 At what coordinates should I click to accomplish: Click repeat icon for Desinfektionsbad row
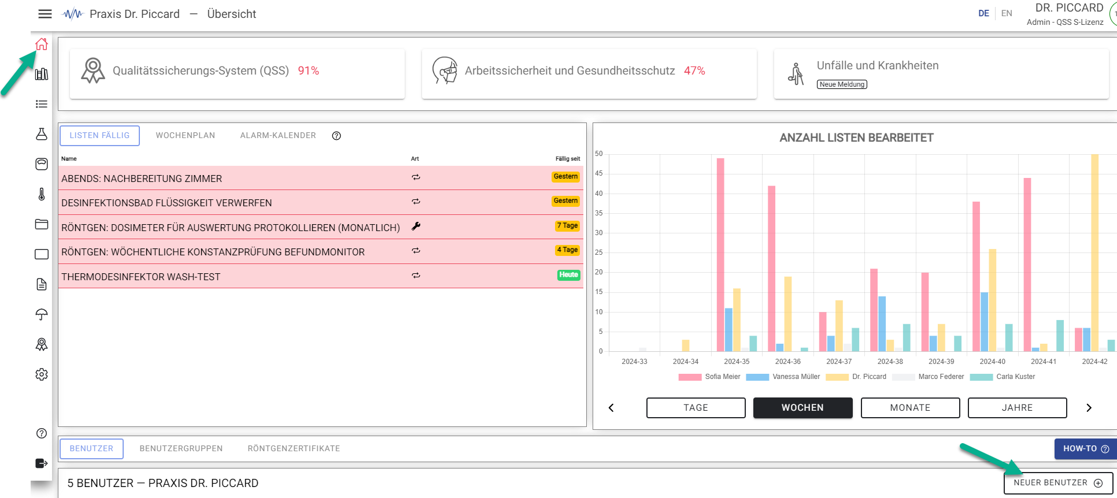416,202
